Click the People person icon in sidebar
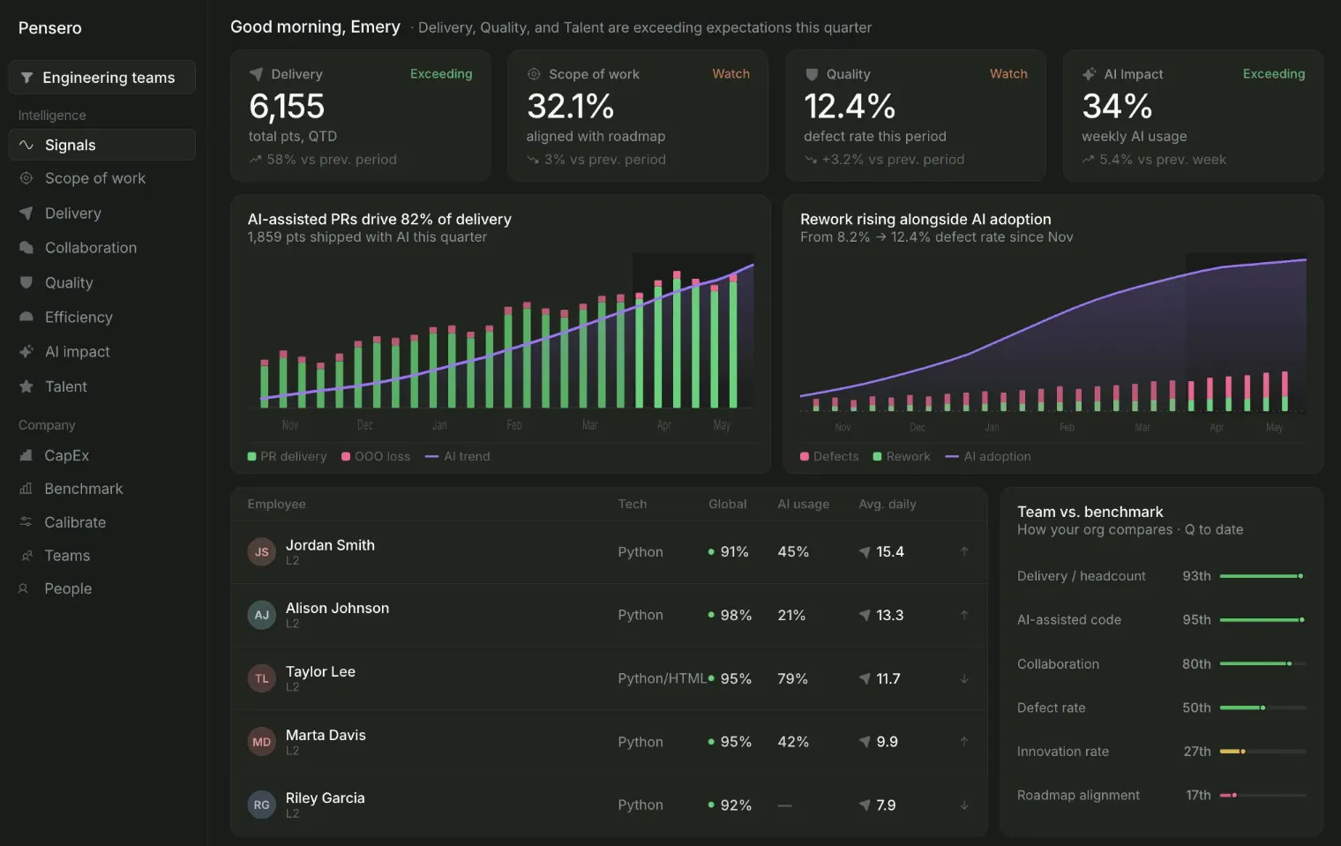This screenshot has height=846, width=1341. [x=24, y=588]
